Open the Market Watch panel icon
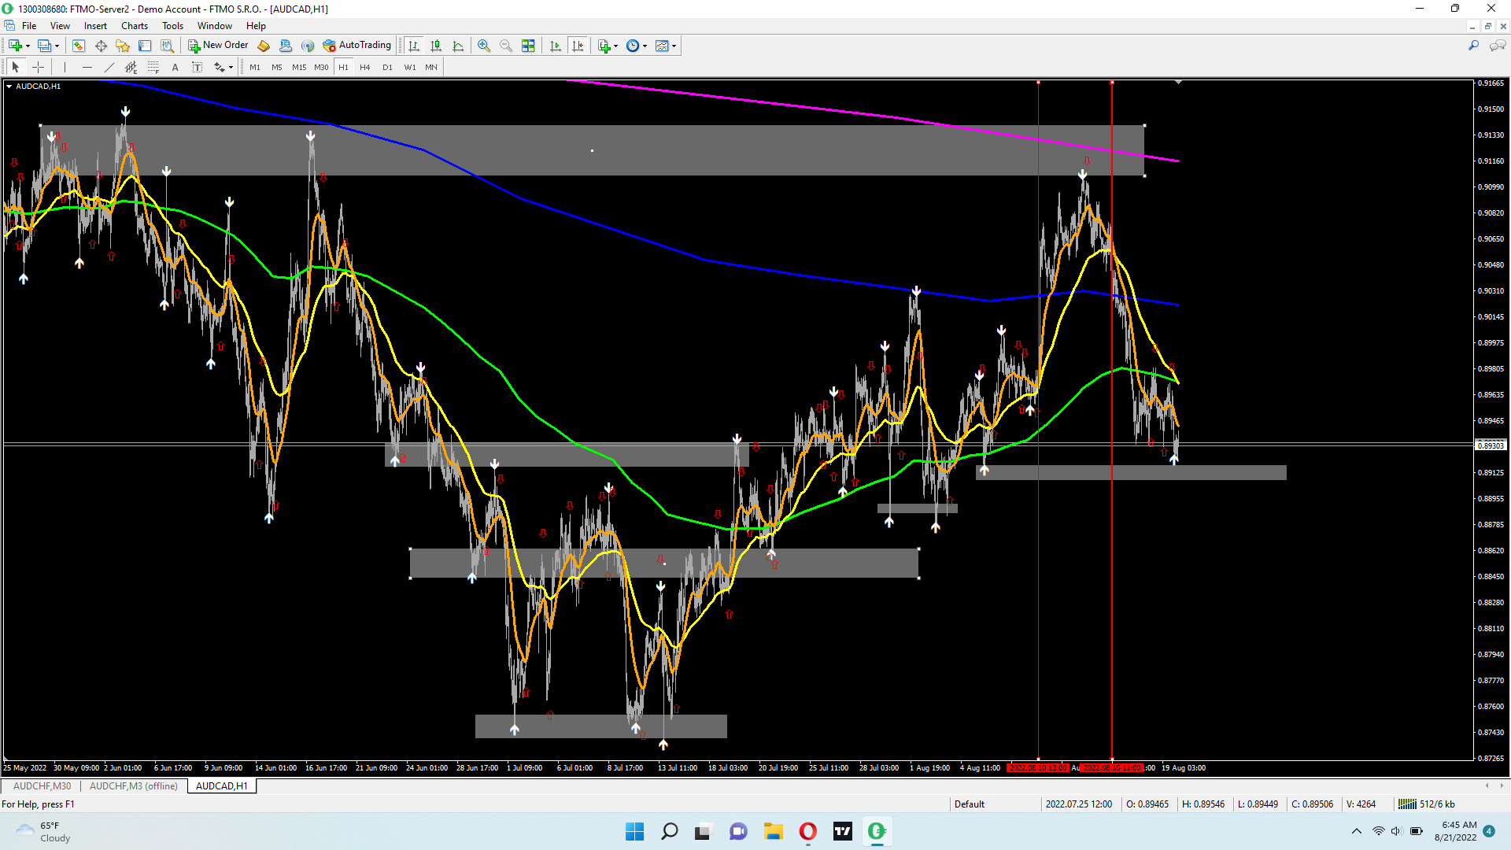This screenshot has height=850, width=1511. tap(79, 46)
